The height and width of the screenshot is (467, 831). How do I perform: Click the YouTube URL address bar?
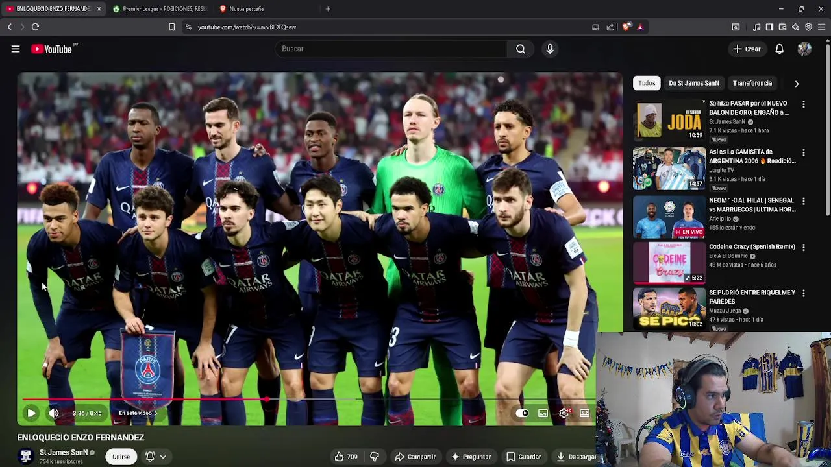[390, 27]
